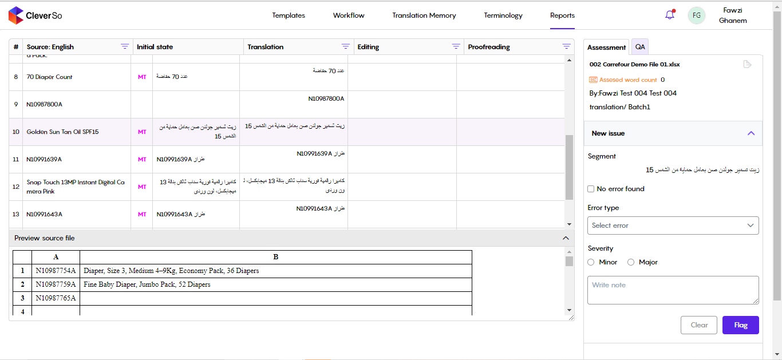Filter the Translation column

pos(346,47)
